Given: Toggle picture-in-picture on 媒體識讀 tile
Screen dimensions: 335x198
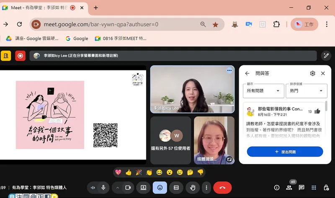Looking at the screenshot, I should (x=229, y=159).
